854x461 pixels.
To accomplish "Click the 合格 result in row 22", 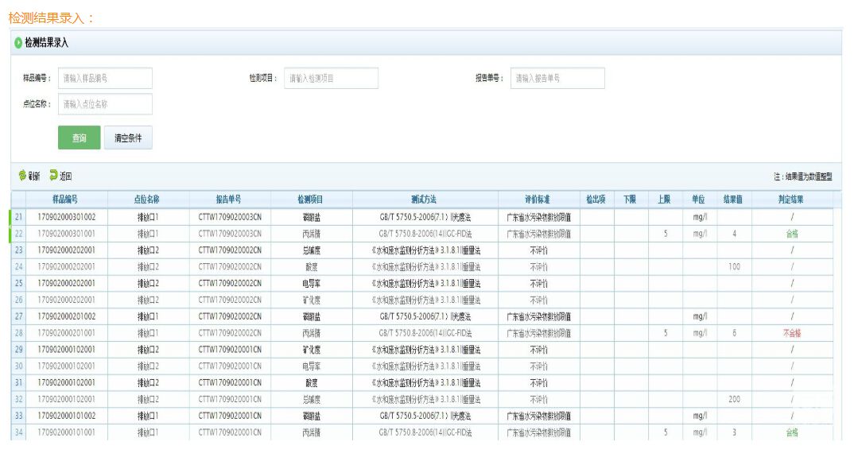I will pos(792,234).
